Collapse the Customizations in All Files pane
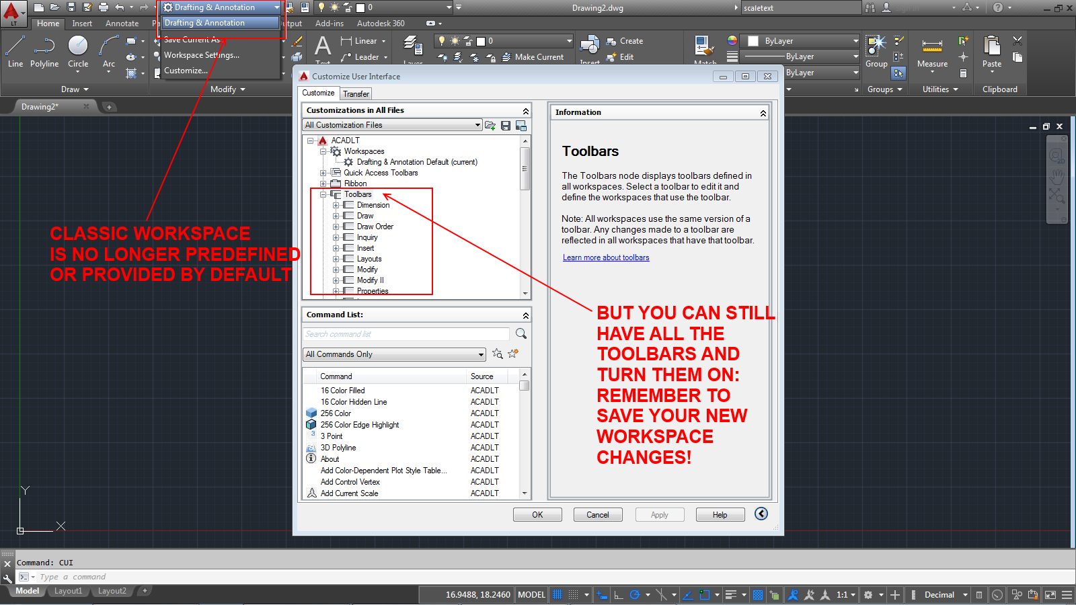The height and width of the screenshot is (605, 1076). click(x=525, y=111)
